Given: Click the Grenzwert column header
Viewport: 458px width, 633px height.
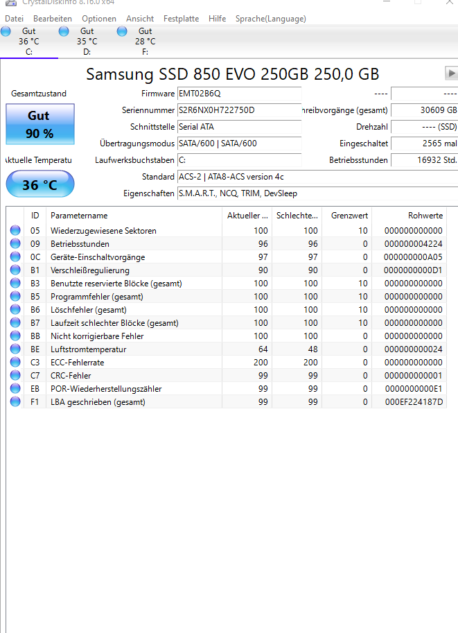Looking at the screenshot, I should [x=347, y=216].
